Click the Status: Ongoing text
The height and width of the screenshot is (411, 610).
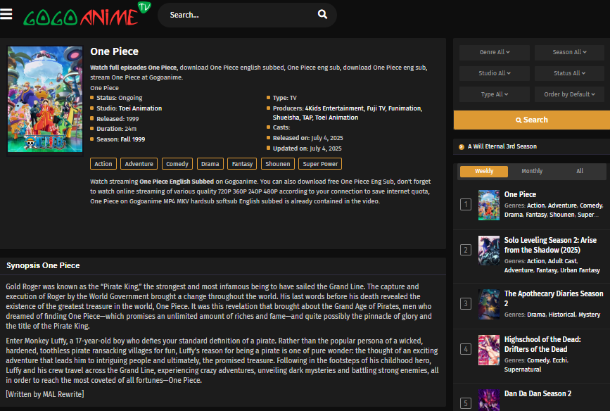click(x=120, y=98)
